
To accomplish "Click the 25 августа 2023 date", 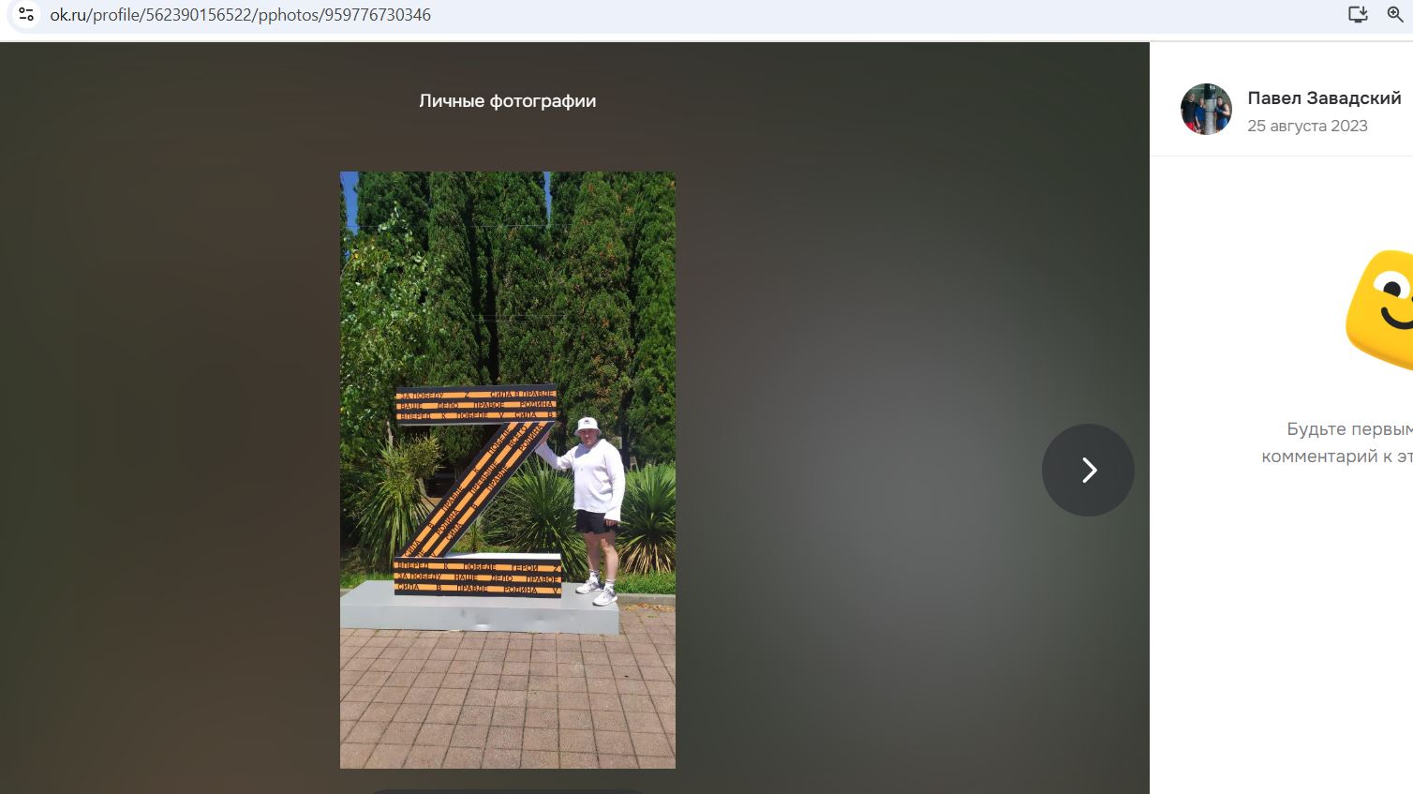I will point(1307,126).
